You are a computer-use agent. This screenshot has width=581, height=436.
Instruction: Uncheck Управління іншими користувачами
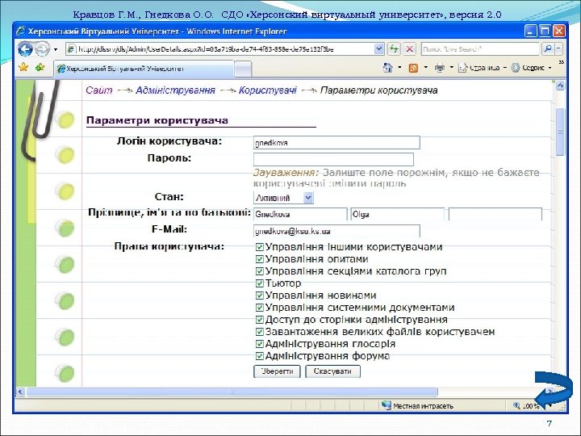260,247
